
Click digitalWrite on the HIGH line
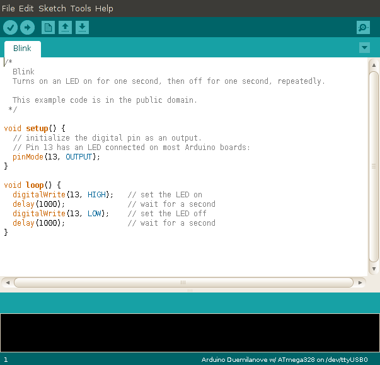tap(39, 195)
